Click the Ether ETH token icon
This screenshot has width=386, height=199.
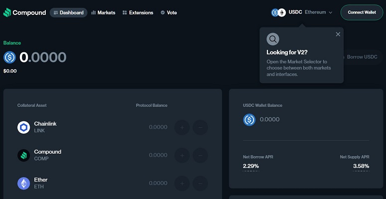(x=23, y=184)
